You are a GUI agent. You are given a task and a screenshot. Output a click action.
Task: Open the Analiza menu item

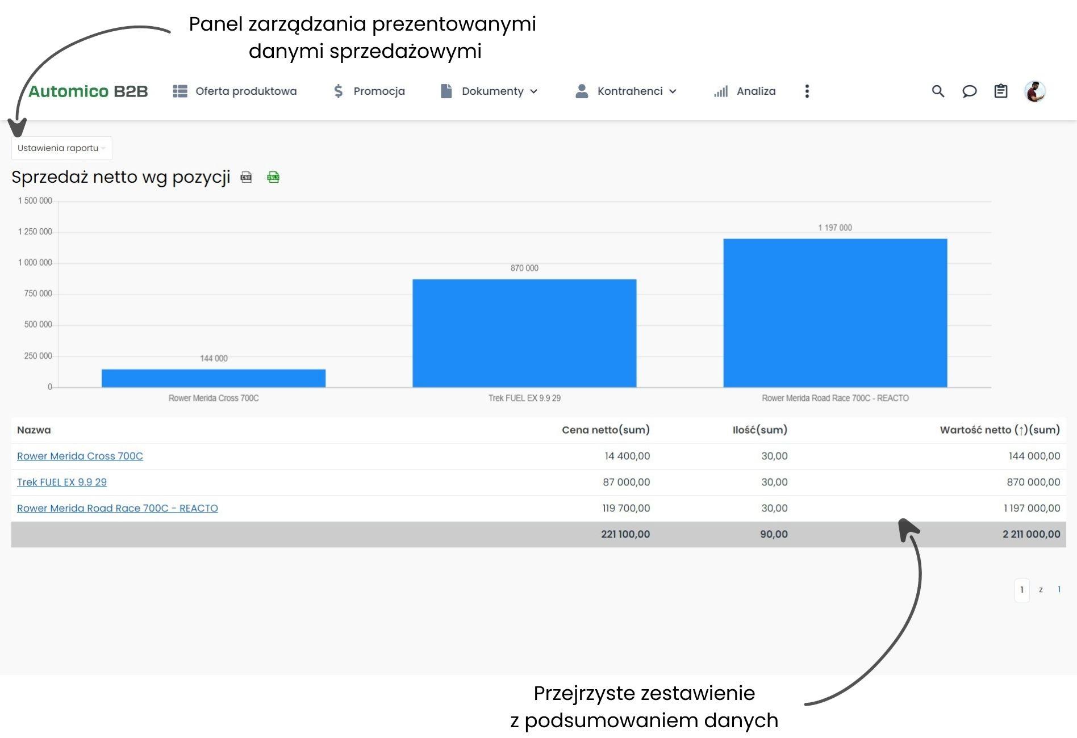pos(745,91)
